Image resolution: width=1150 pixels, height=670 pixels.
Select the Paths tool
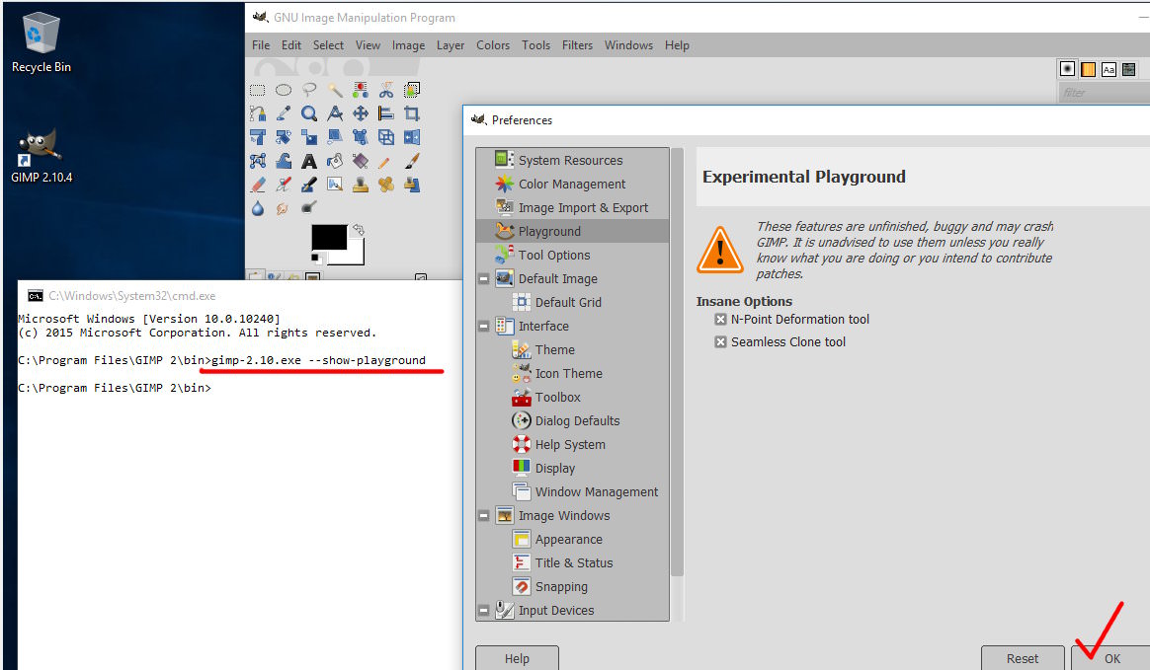(258, 113)
